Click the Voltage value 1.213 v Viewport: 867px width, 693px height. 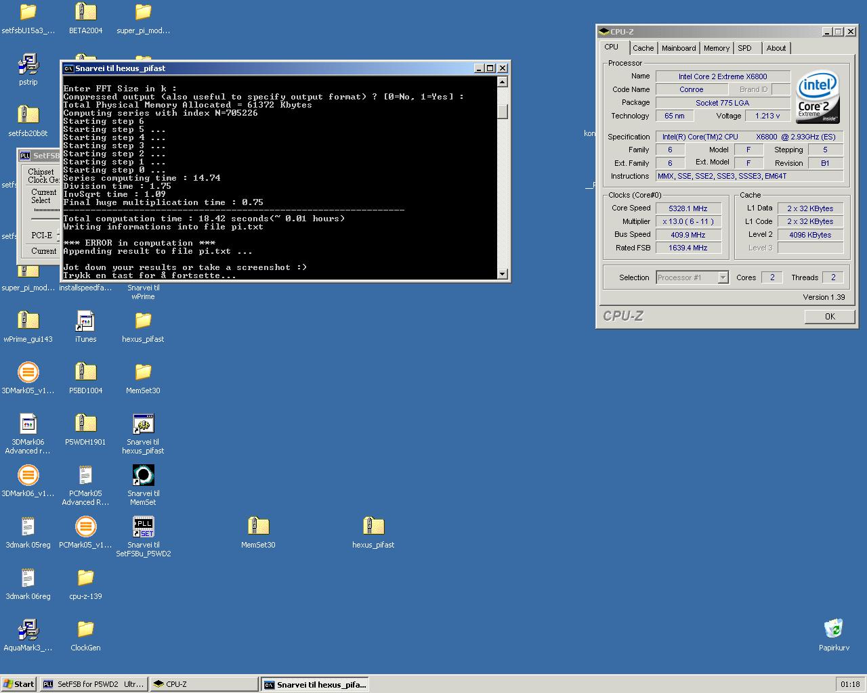(x=767, y=116)
